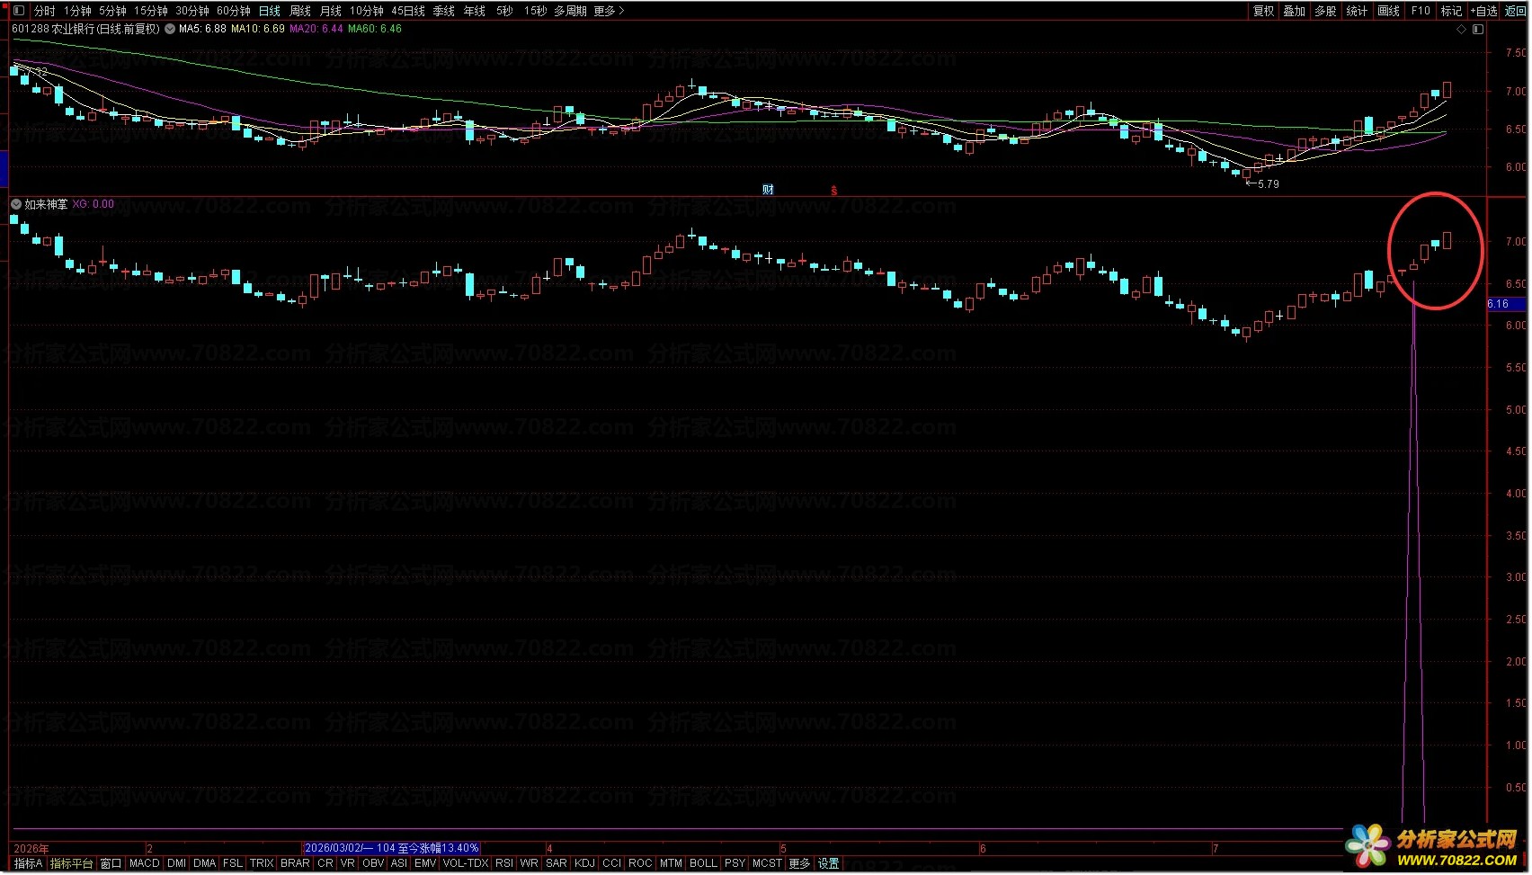Switch indicator to MACD
The height and width of the screenshot is (875, 1532).
tap(144, 863)
